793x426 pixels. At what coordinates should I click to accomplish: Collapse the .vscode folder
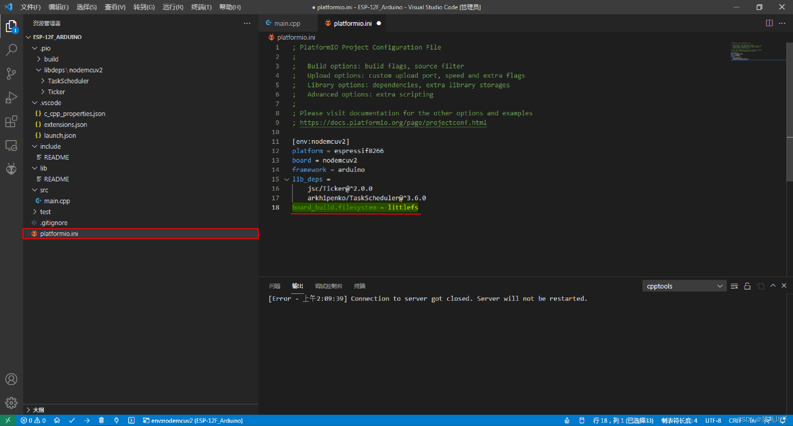click(x=50, y=103)
